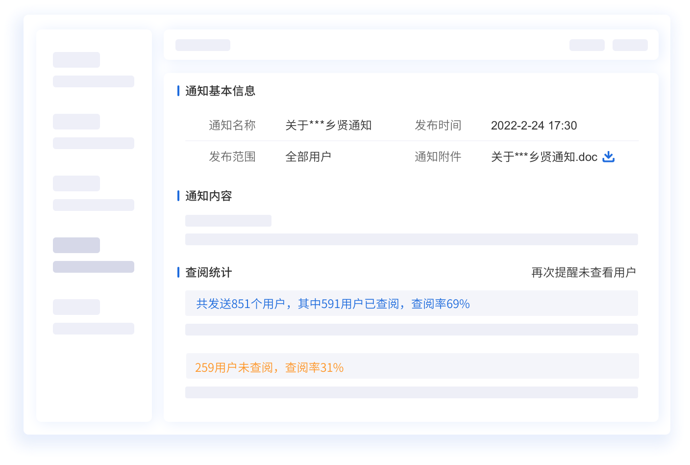Click the 通知内容 section heading
Image resolution: width=690 pixels, height=465 pixels.
(208, 196)
